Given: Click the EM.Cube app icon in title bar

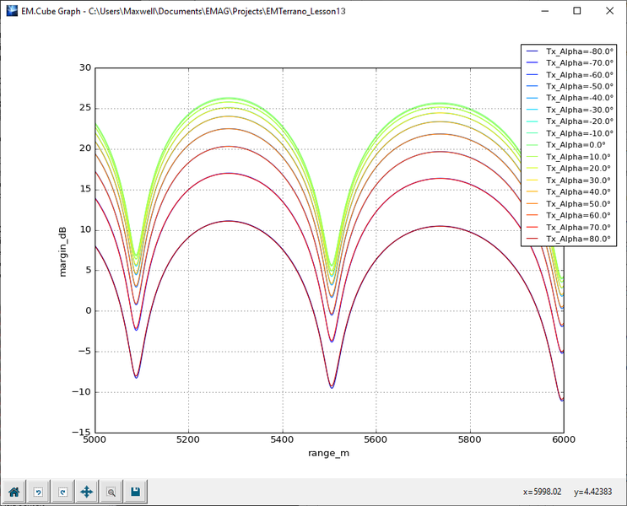Looking at the screenshot, I should (x=10, y=11).
